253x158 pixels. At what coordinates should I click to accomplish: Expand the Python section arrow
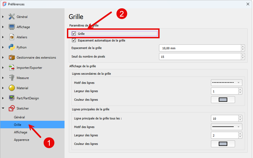pyautogui.click(x=3, y=47)
